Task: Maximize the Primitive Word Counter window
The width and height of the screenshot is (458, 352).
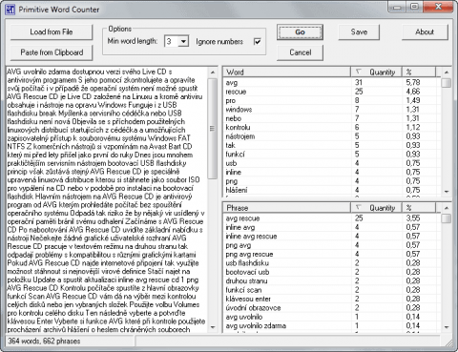Action: pyautogui.click(x=414, y=7)
